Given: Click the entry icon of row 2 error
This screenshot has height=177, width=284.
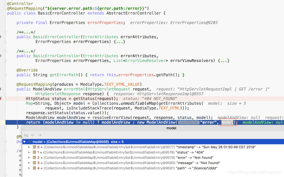Looking at the screenshot, I should click(34, 157).
